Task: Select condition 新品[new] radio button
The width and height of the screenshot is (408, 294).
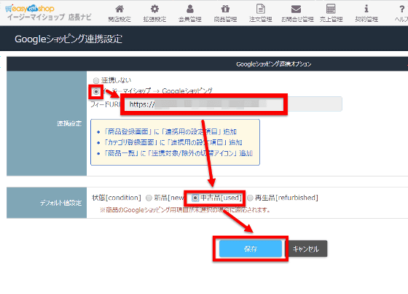Action: point(149,198)
